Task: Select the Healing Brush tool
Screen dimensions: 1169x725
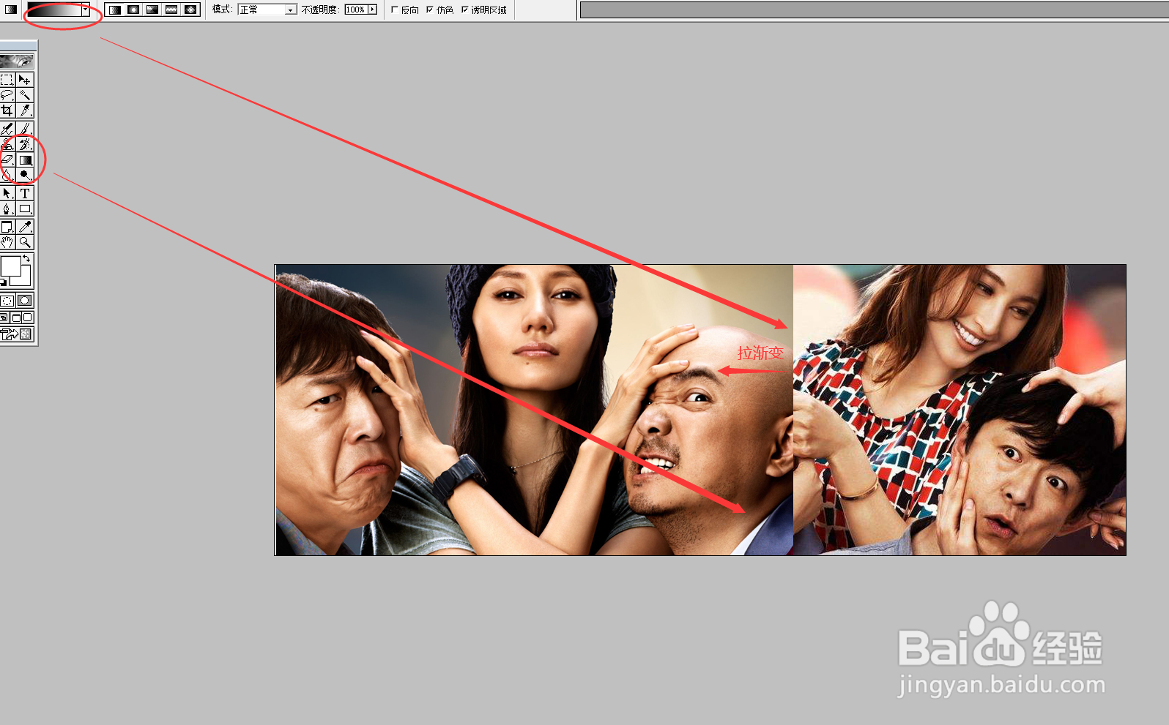Action: click(x=7, y=129)
